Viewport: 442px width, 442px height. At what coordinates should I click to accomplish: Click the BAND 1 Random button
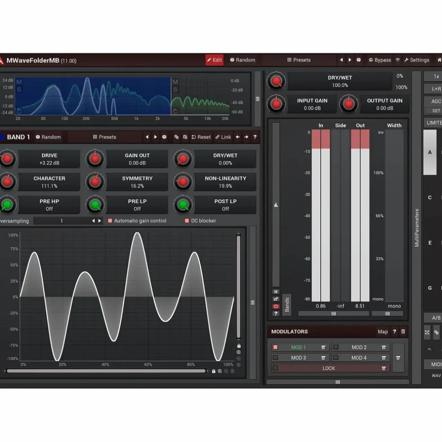48,137
